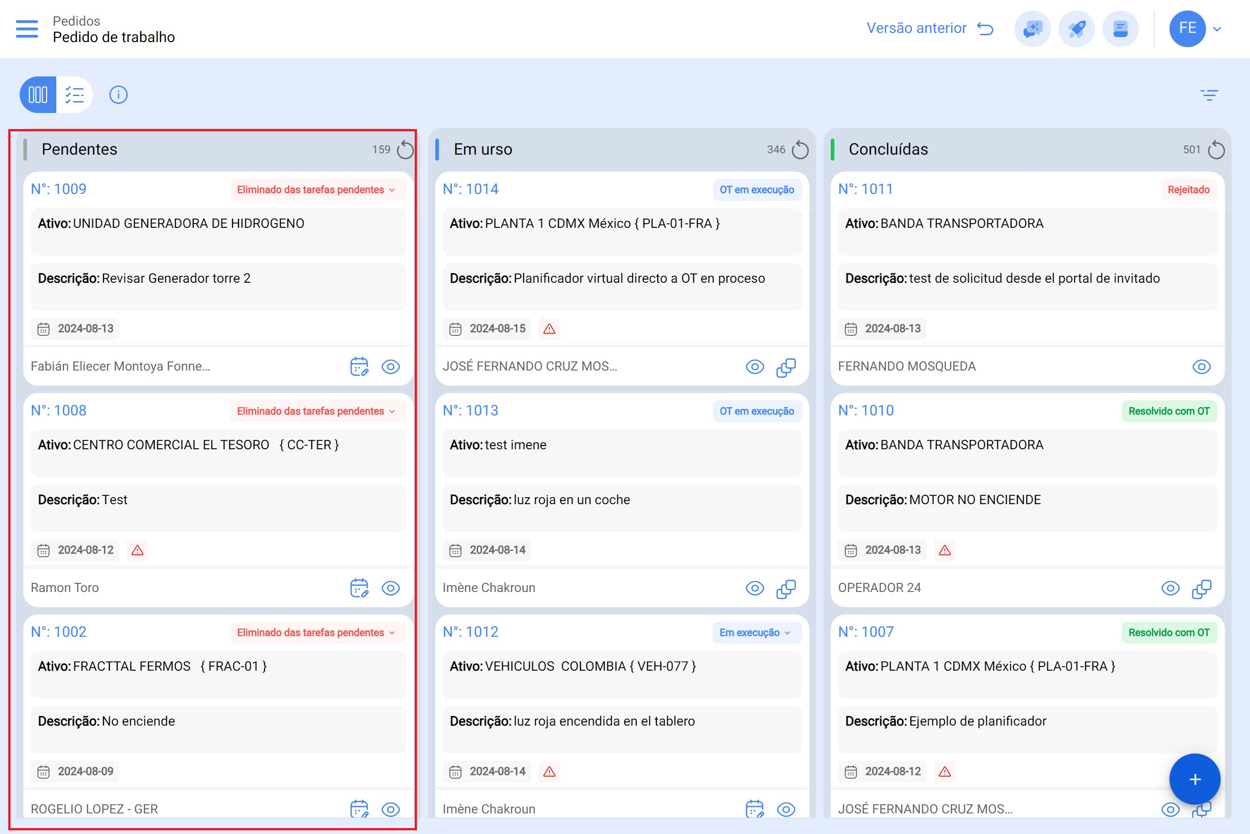Click the info icon next to view switcher

[x=118, y=95]
